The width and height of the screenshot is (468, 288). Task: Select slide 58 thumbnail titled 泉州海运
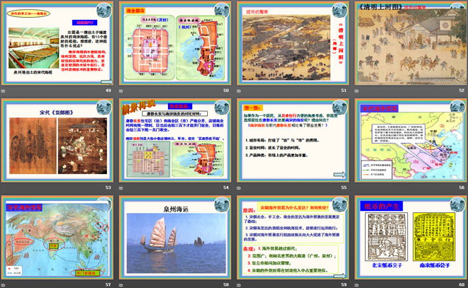click(175, 238)
